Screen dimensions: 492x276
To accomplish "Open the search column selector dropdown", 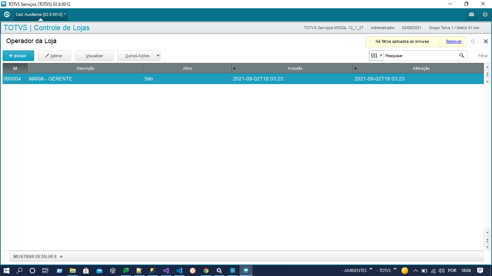I will click(x=376, y=56).
